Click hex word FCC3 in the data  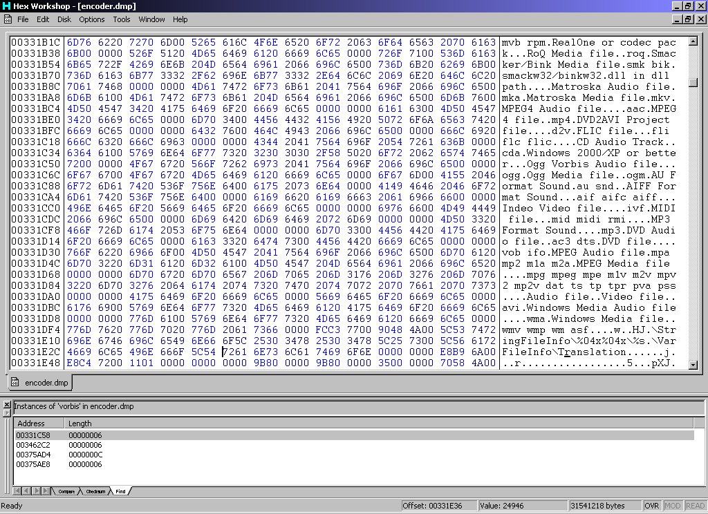pyautogui.click(x=328, y=330)
